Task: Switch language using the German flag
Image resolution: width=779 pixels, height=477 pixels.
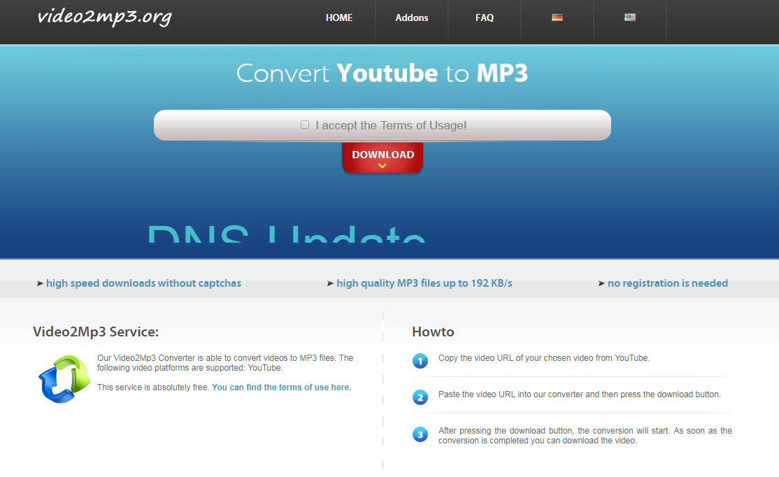Action: (x=557, y=17)
